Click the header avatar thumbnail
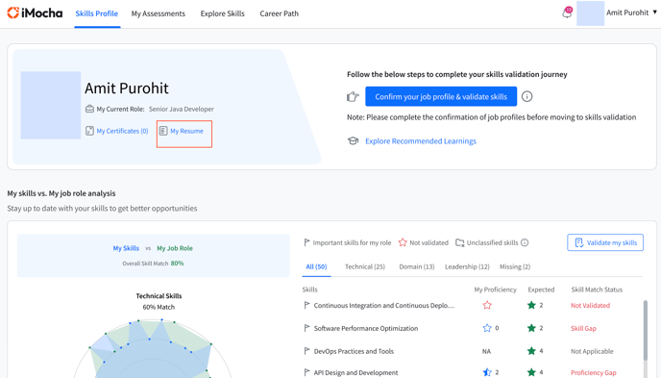The height and width of the screenshot is (378, 661). (590, 13)
